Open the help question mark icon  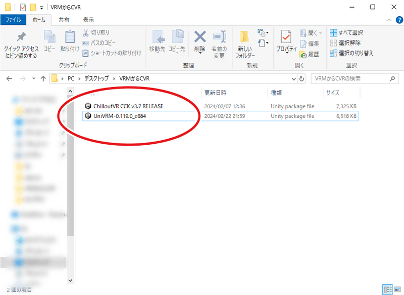click(399, 20)
